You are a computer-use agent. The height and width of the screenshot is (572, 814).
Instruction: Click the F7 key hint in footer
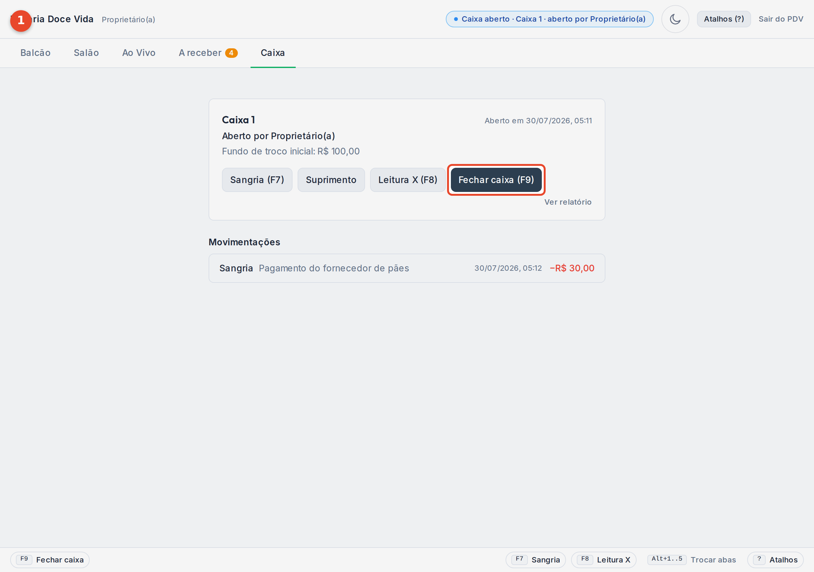point(519,559)
